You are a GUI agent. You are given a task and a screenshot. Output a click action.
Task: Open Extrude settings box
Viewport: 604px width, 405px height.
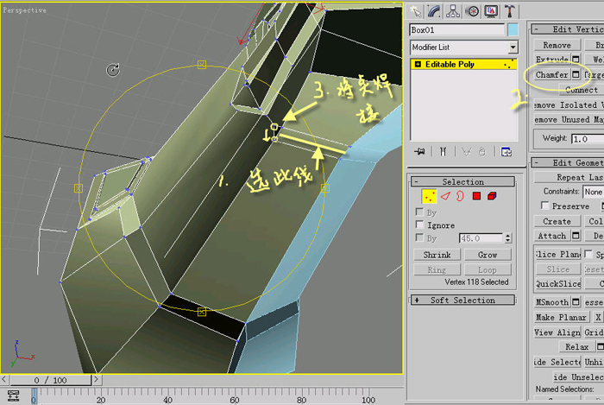tap(576, 59)
